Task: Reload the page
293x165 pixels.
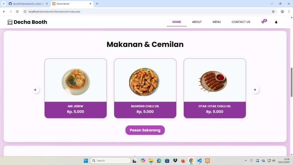Action: 17,12
